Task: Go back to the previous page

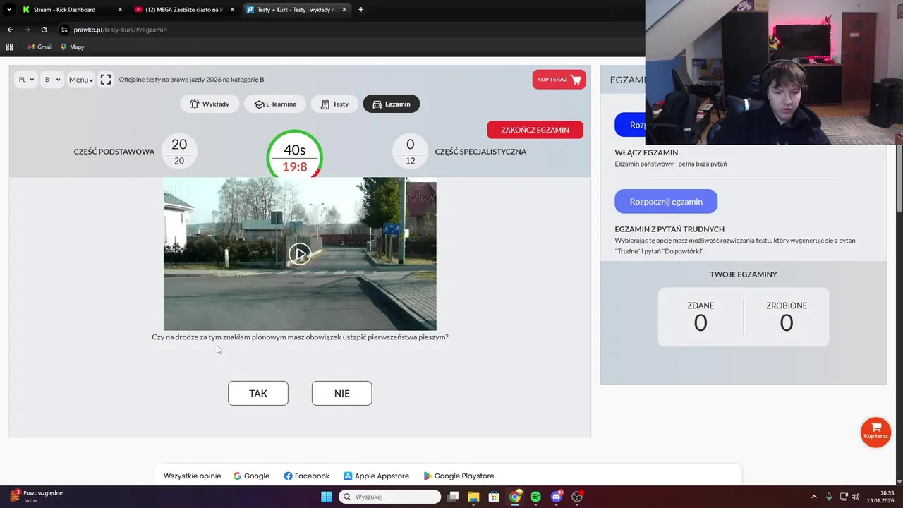Action: (10, 30)
